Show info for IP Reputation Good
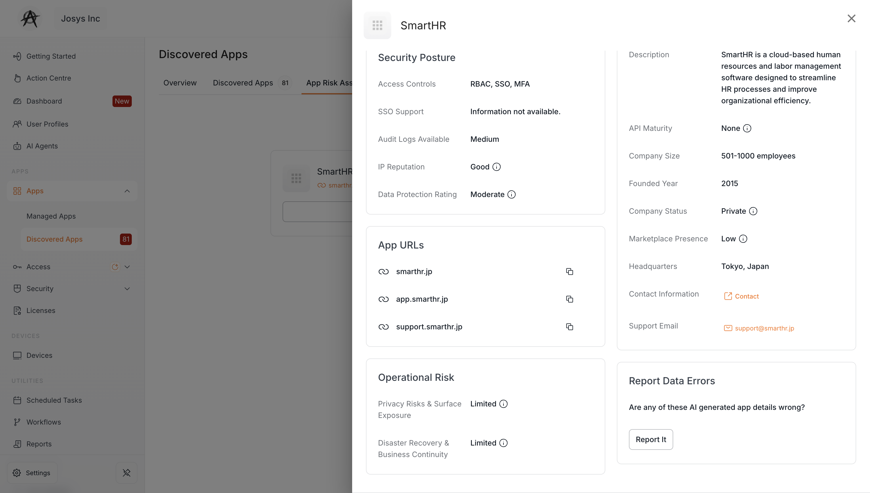 point(497,167)
